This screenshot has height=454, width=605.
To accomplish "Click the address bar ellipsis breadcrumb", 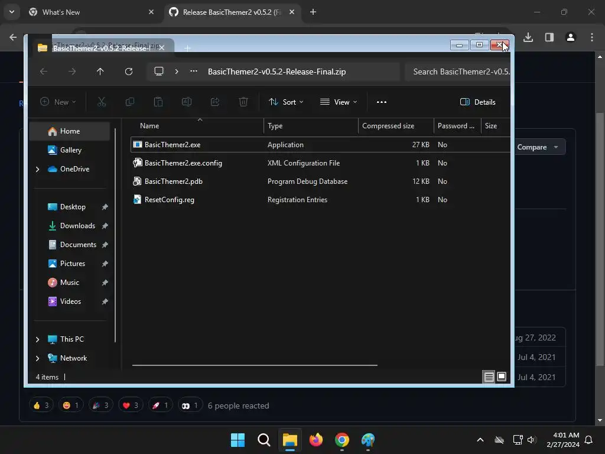I will (194, 72).
